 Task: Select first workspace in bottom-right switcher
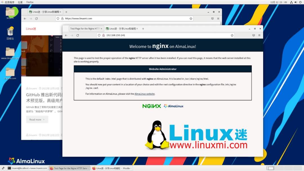[x=271, y=168]
